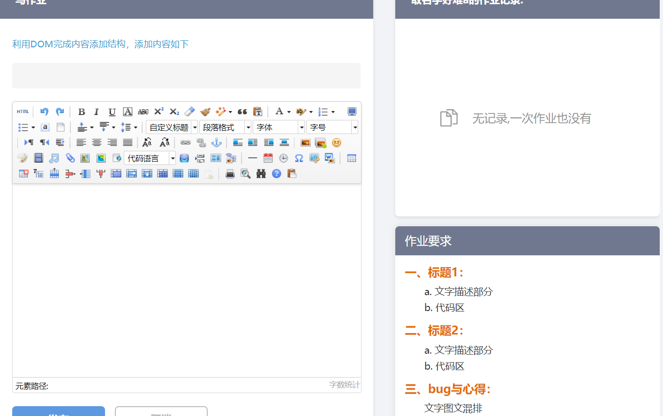This screenshot has width=663, height=416.
Task: Toggle fullscreen editor mode
Action: [x=352, y=111]
